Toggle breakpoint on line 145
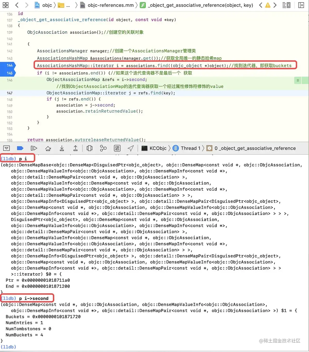This screenshot has height=352, width=309. point(8,73)
